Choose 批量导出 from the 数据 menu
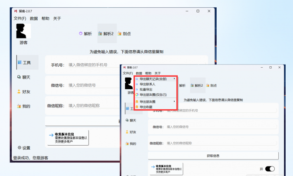This screenshot has width=293, height=176. [156, 89]
